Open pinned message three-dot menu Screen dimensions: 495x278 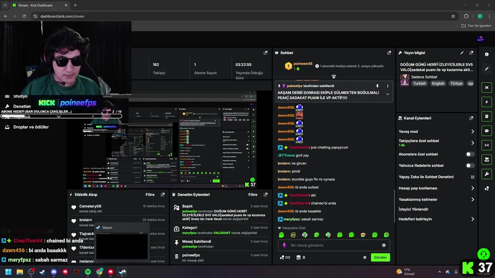tap(387, 86)
